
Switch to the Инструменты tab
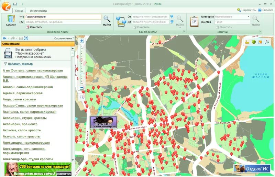click(38, 11)
